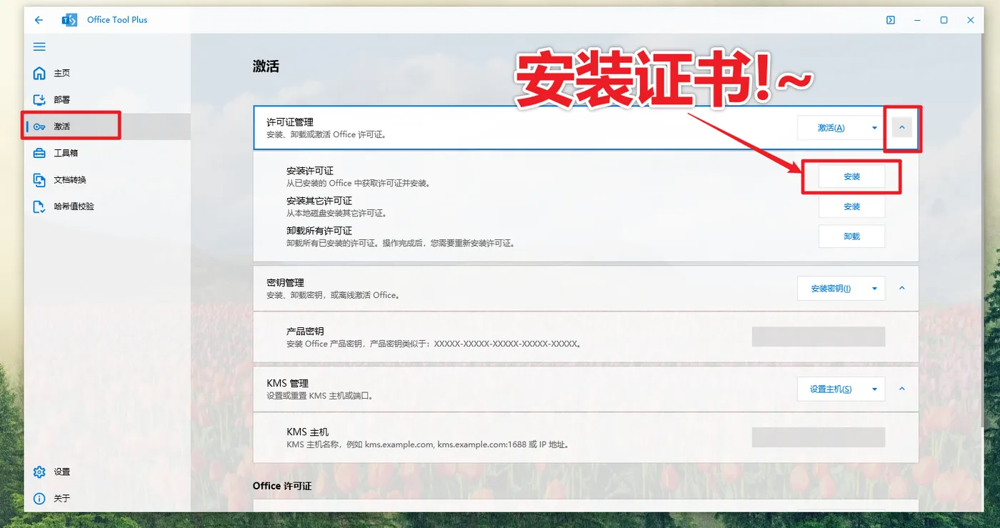Click the 产品密钥 input field
1000x528 pixels.
[x=819, y=337]
